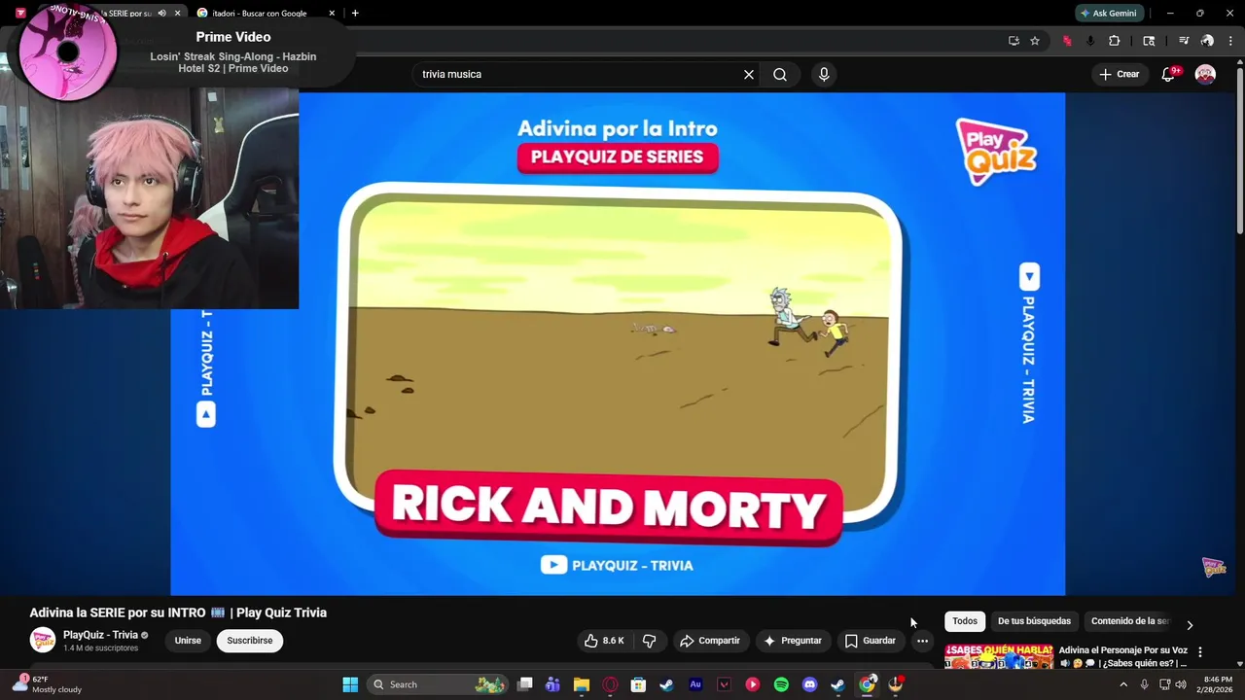Open the Crear menu button

point(1119,74)
